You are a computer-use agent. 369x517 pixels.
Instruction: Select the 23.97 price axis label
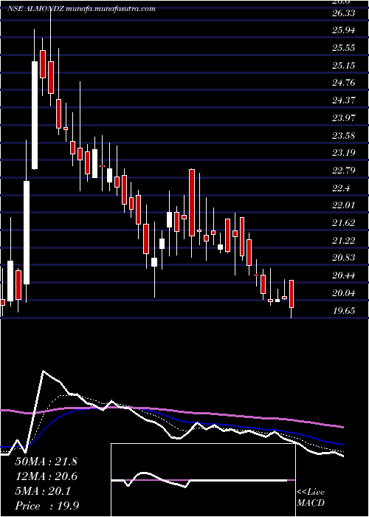pos(343,117)
